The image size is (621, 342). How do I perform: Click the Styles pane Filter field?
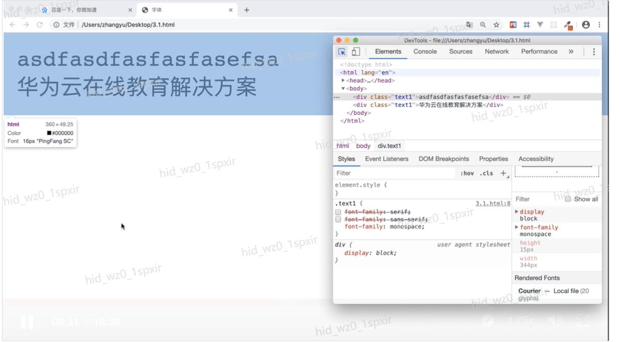[395, 173]
